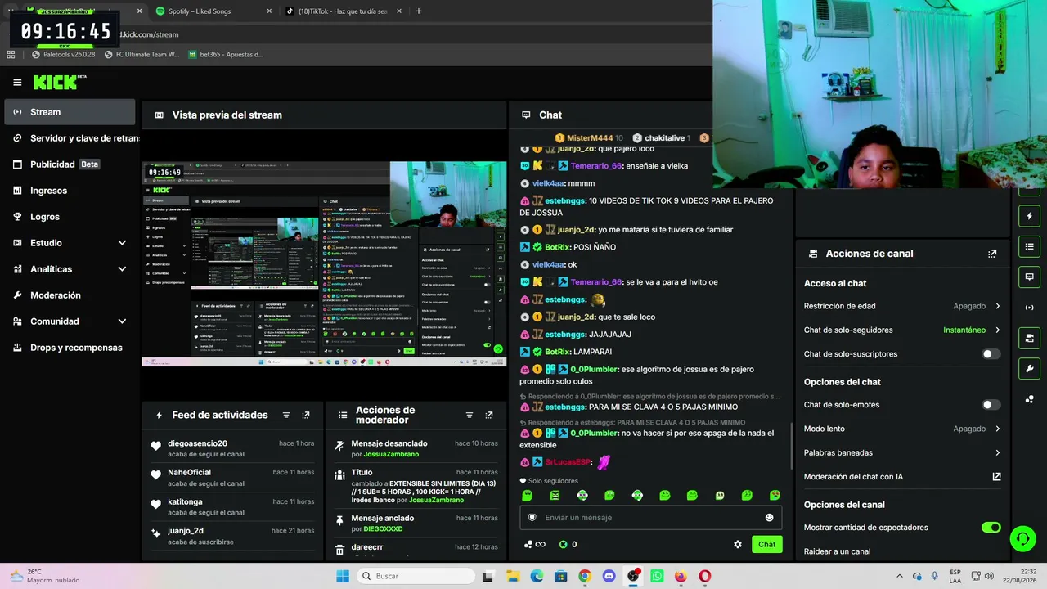Open the green headset support button
Screen dimensions: 1047x589
click(1022, 538)
